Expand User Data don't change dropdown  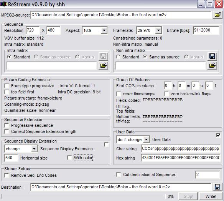(146, 140)
